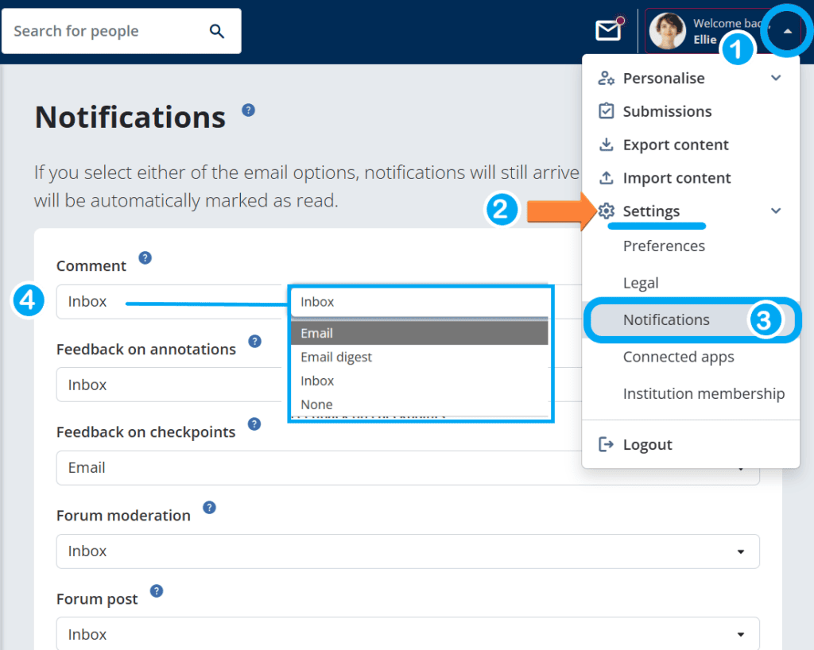The width and height of the screenshot is (814, 650).
Task: Choose Export content menu item
Action: (691, 144)
